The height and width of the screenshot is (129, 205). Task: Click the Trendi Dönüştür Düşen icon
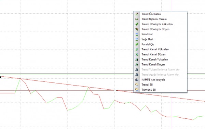point(137,29)
